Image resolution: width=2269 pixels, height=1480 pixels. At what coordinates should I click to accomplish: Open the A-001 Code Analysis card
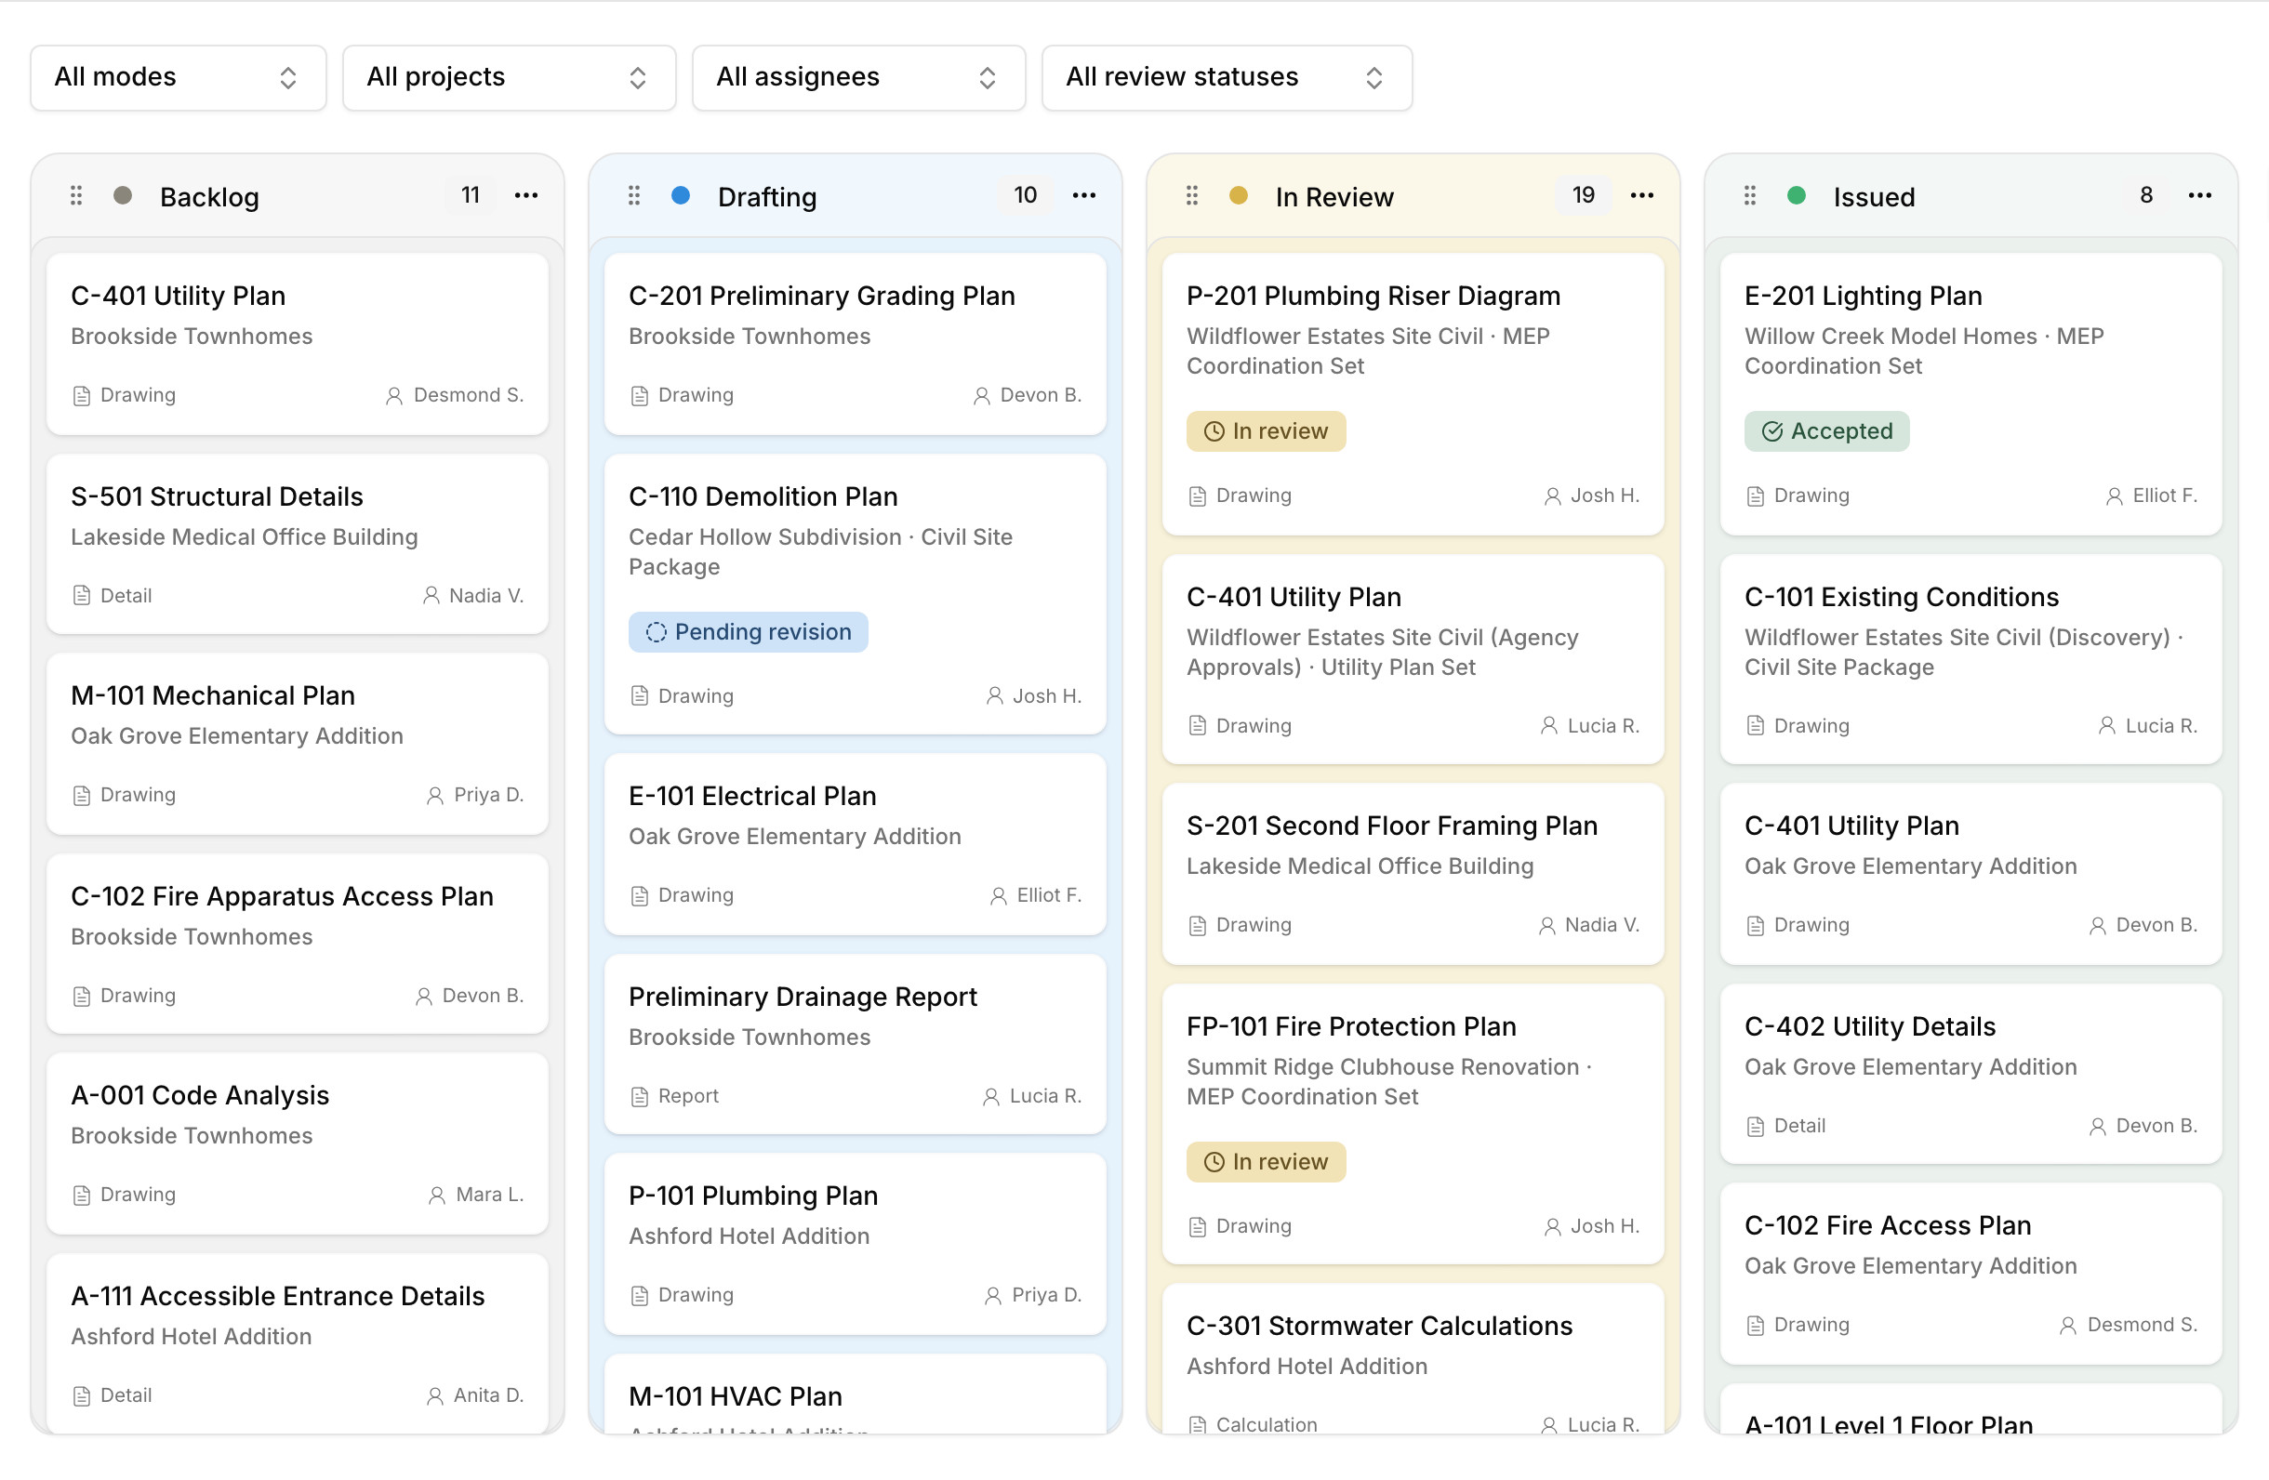[x=298, y=1143]
